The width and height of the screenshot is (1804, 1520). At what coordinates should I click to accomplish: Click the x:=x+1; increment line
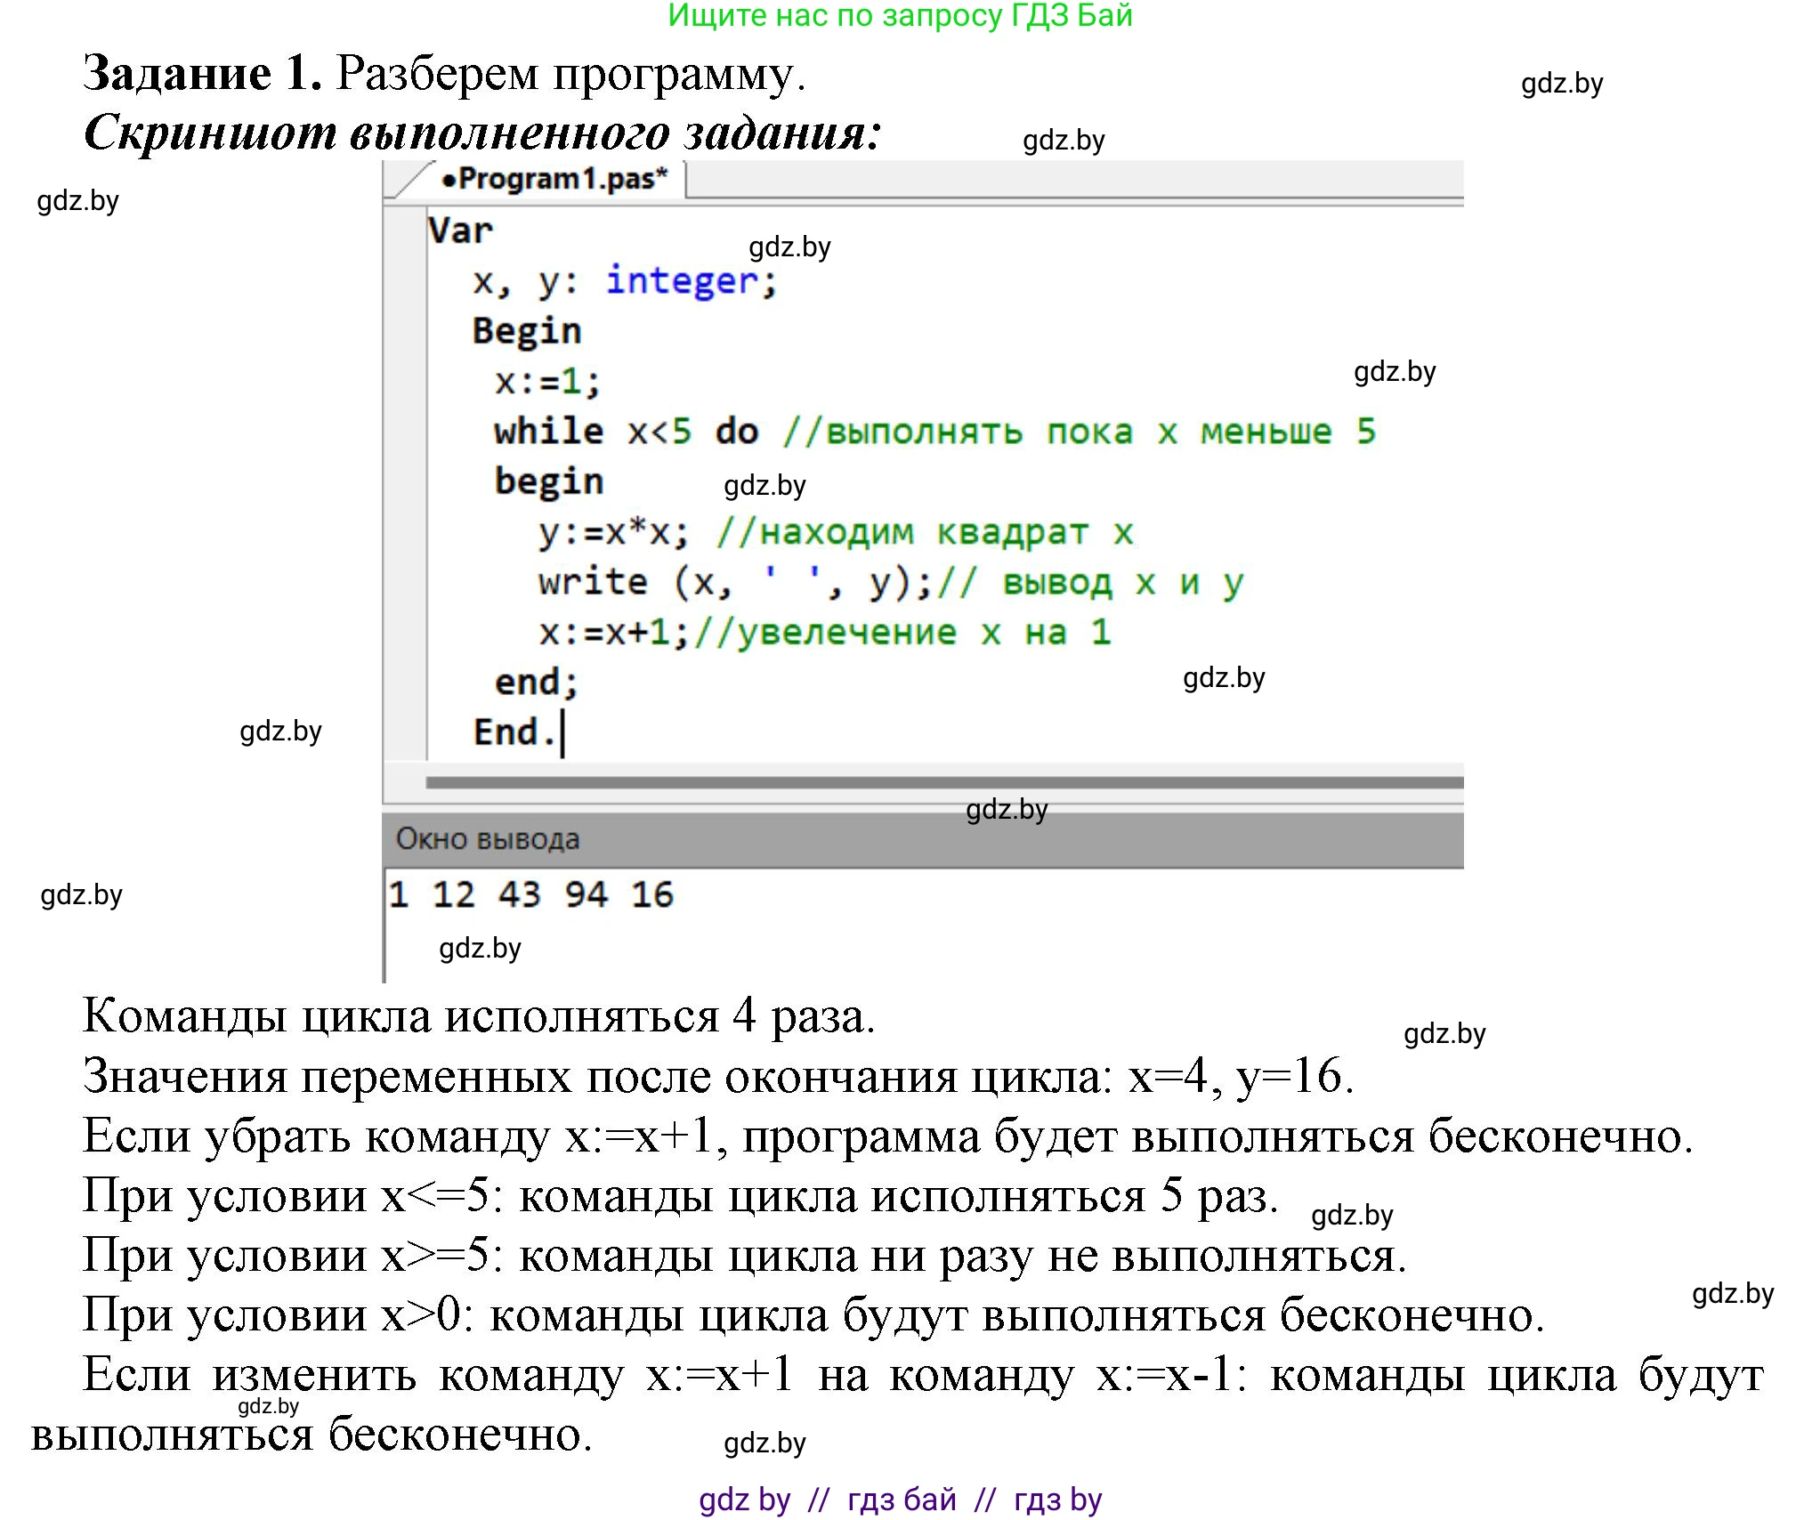pos(613,632)
